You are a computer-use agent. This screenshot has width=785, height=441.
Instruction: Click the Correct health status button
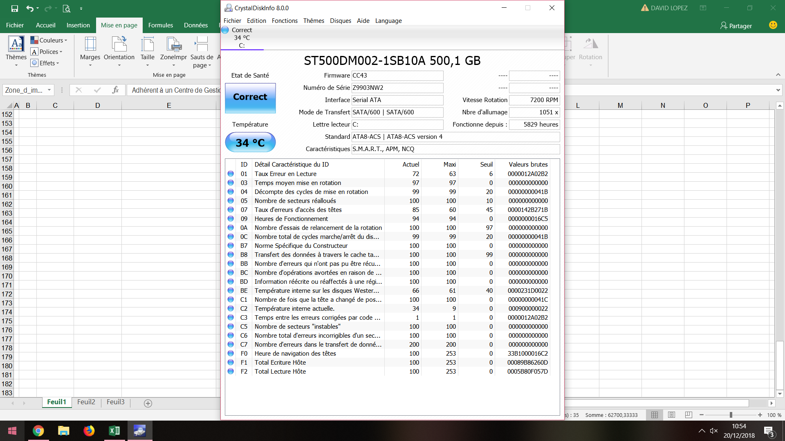click(250, 98)
